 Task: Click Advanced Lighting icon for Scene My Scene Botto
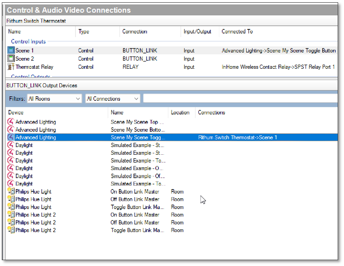[10, 129]
